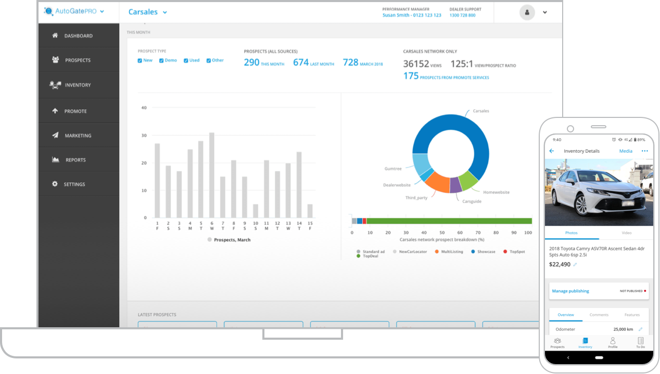Click the Manage publishing link
Image resolution: width=660 pixels, height=374 pixels.
[x=570, y=291]
